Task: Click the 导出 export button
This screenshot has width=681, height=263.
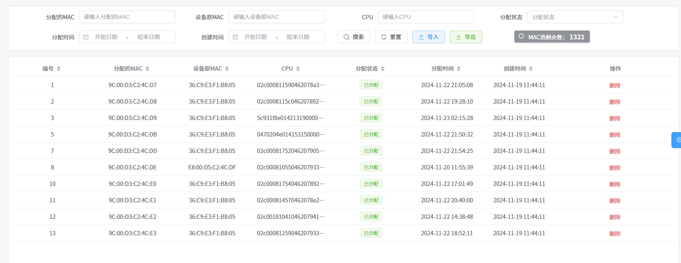Action: (x=466, y=37)
